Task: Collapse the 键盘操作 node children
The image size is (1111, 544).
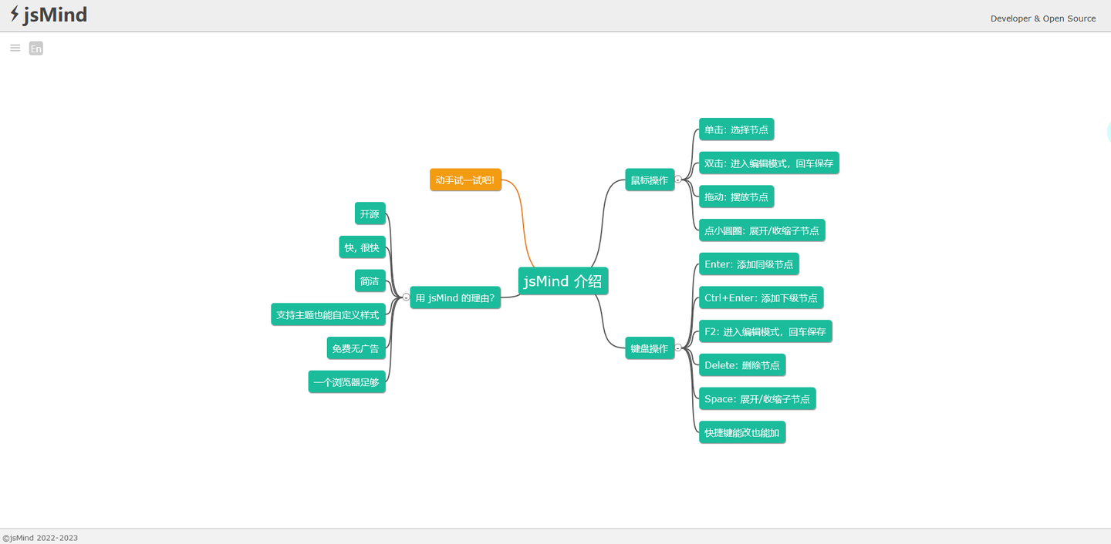Action: point(677,348)
